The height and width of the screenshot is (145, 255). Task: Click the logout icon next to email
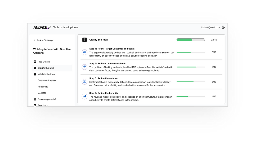[x=223, y=27]
